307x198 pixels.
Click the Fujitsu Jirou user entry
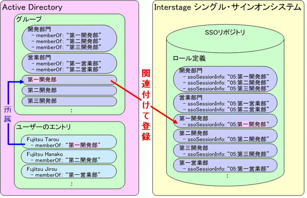69,172
